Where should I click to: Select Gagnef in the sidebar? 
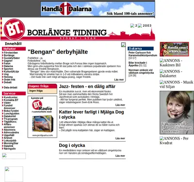(8, 61)
